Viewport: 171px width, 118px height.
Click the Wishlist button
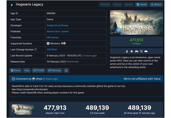pyautogui.click(x=105, y=4)
